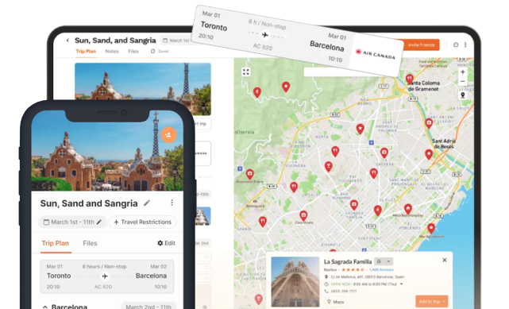
Task: Click the cocktail glass map pin
Action: tap(328, 167)
